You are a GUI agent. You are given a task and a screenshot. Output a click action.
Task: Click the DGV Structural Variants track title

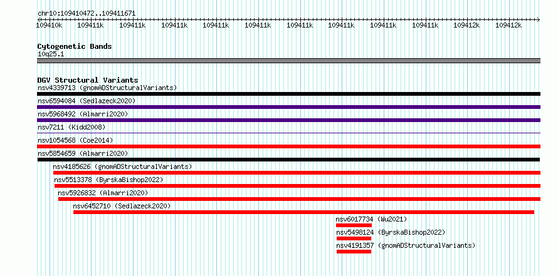point(88,80)
